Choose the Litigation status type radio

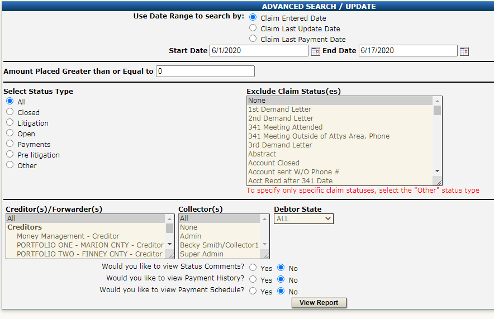click(9, 122)
